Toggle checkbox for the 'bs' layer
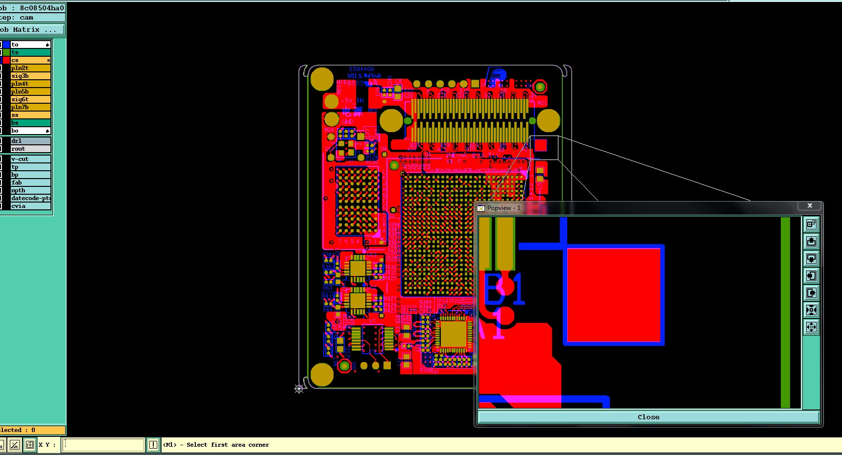This screenshot has width=842, height=455. 1,123
